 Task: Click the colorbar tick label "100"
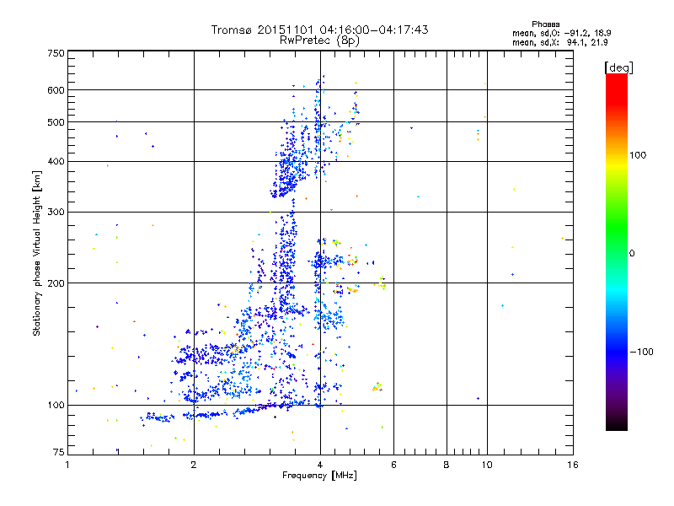(x=638, y=155)
